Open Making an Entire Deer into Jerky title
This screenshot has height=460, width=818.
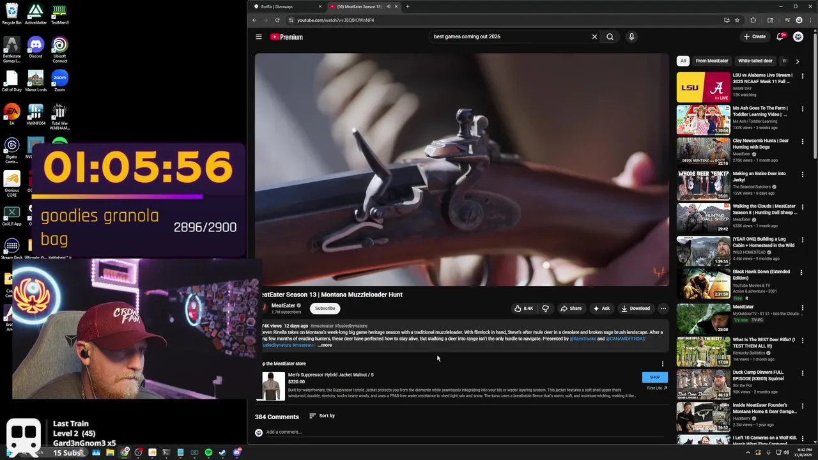click(x=759, y=177)
